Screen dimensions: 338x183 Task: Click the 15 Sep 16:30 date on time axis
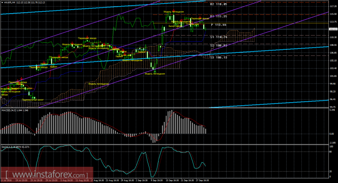click(172, 180)
